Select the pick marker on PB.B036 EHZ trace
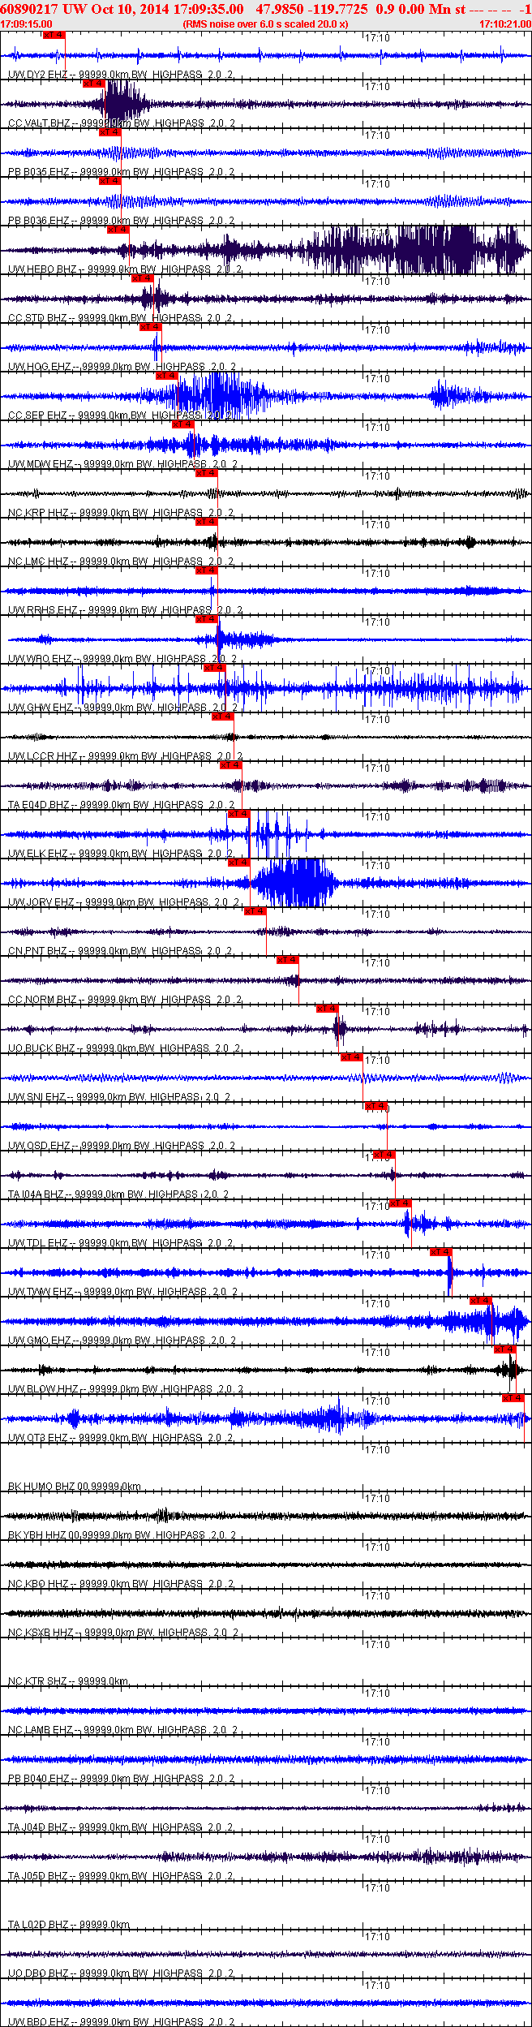 pos(110,181)
